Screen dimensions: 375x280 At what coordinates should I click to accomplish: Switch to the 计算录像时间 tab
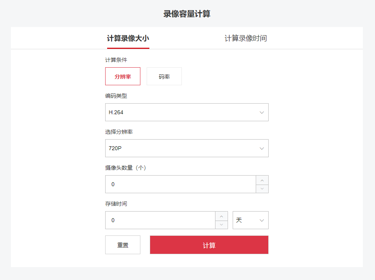pyautogui.click(x=246, y=38)
